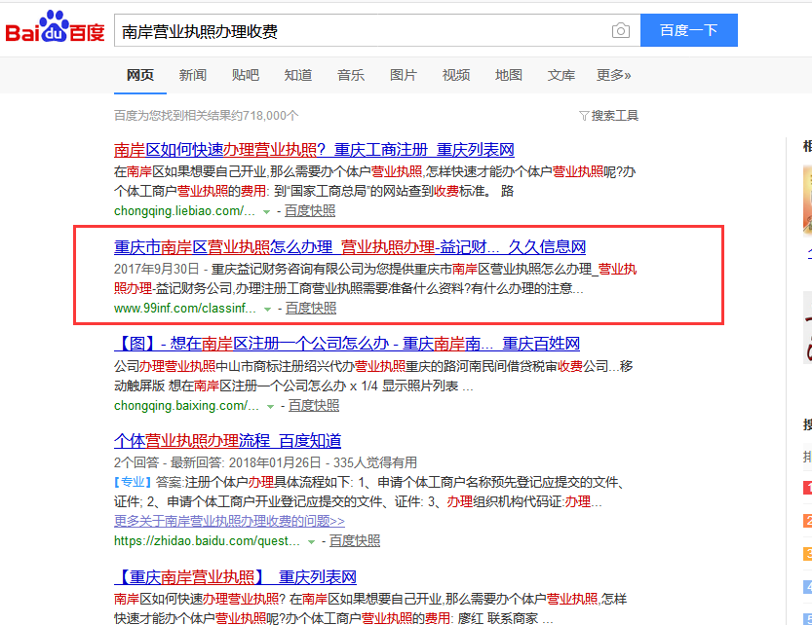This screenshot has width=812, height=625.
Task: Click the 百度一下 search button
Action: [688, 30]
